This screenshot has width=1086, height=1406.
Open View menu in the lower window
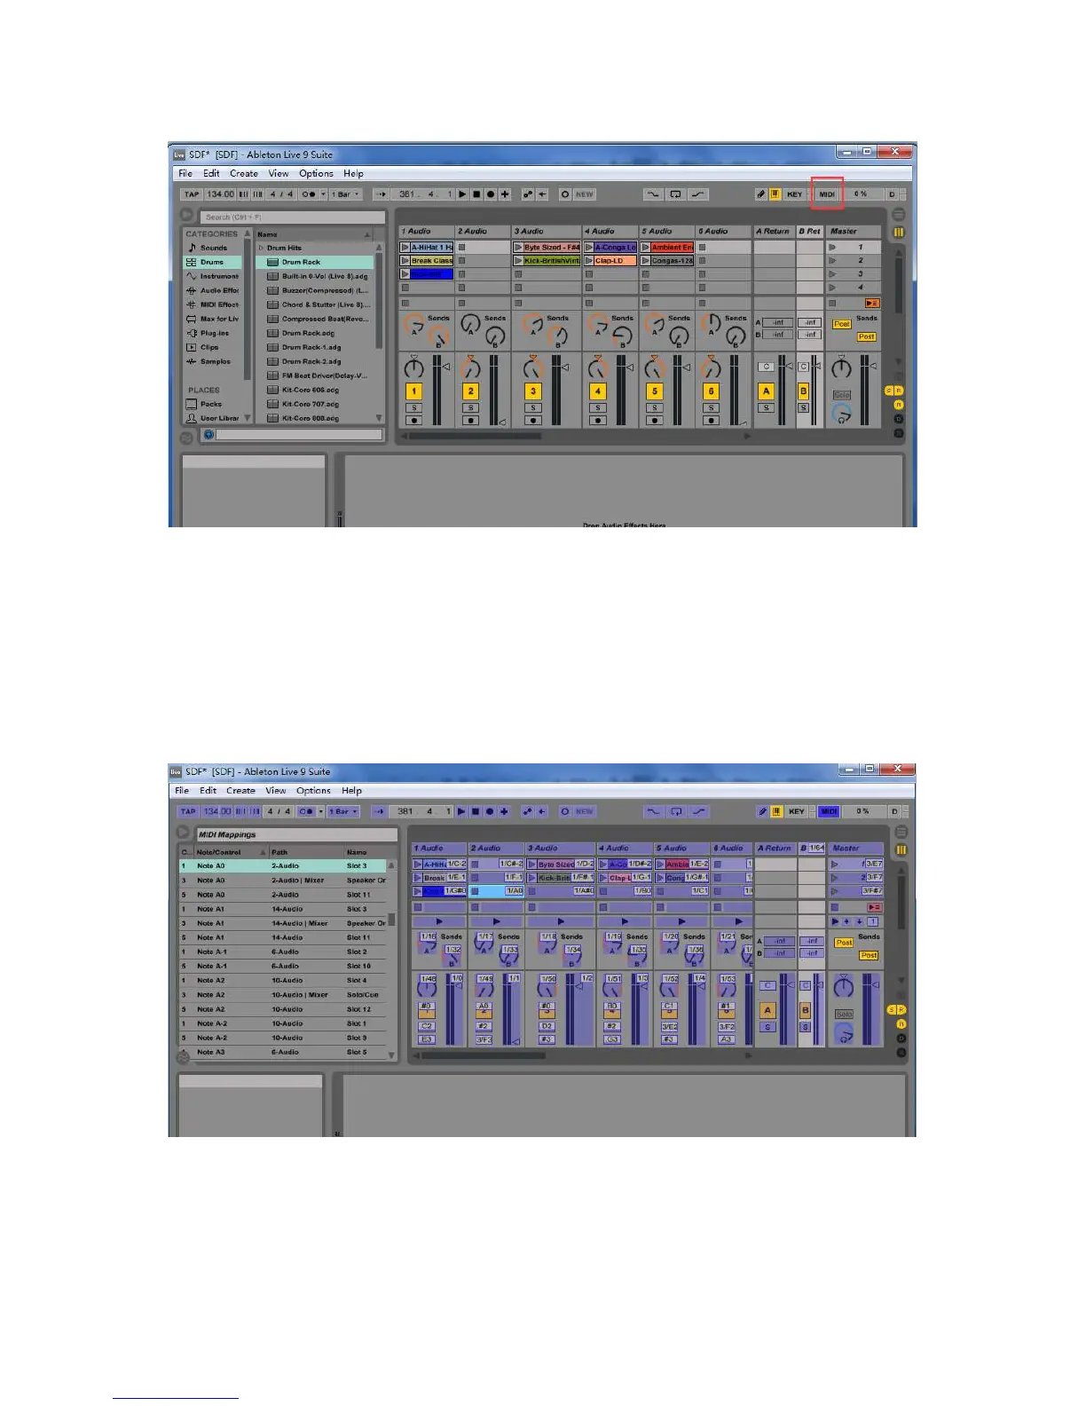point(276,791)
